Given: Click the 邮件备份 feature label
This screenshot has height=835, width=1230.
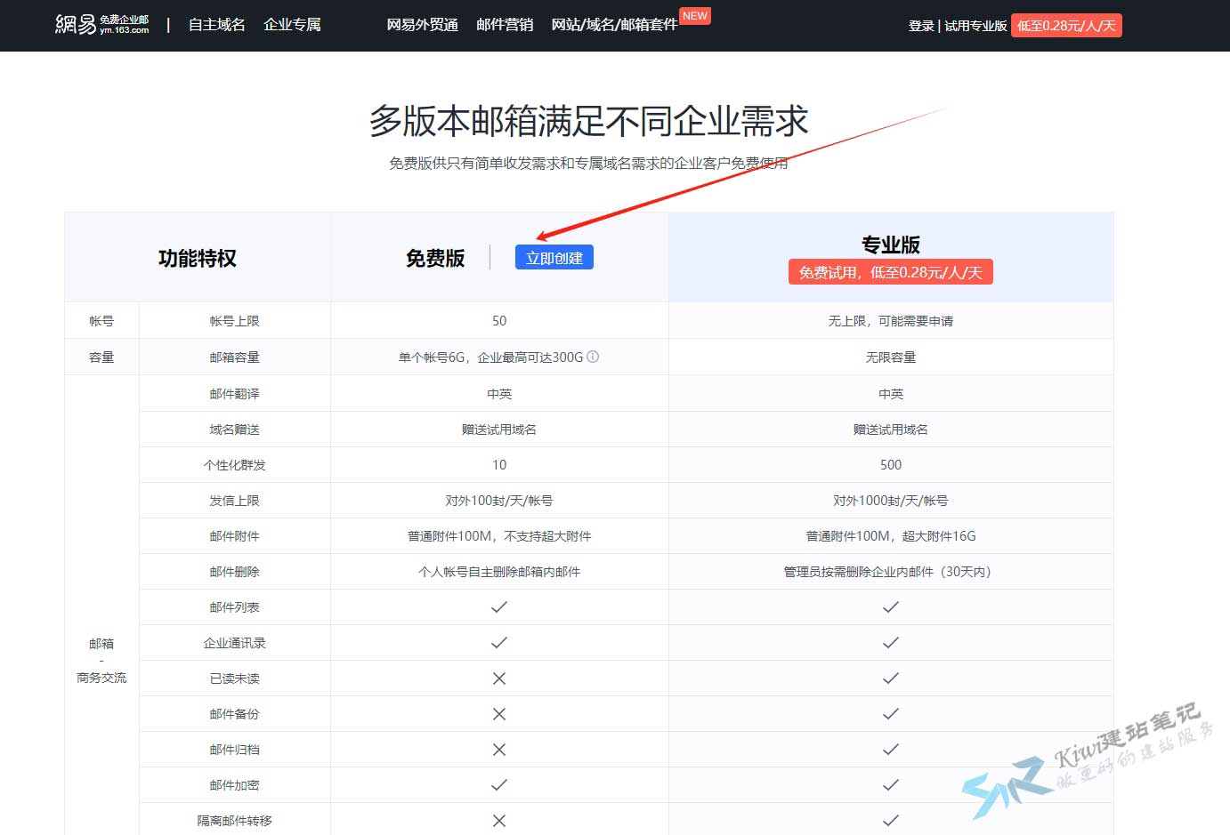Looking at the screenshot, I should point(235,714).
